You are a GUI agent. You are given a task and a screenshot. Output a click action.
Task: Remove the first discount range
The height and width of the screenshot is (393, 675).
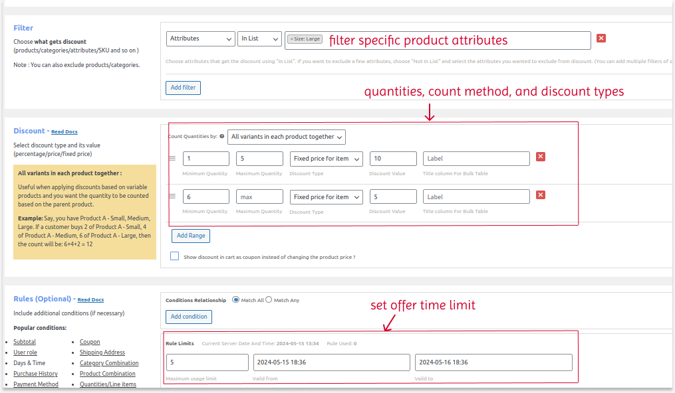pyautogui.click(x=540, y=157)
